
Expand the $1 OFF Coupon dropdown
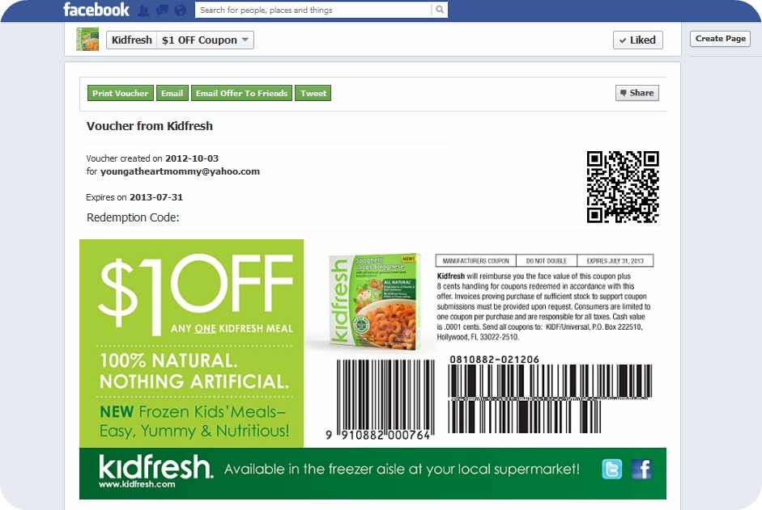tap(205, 40)
